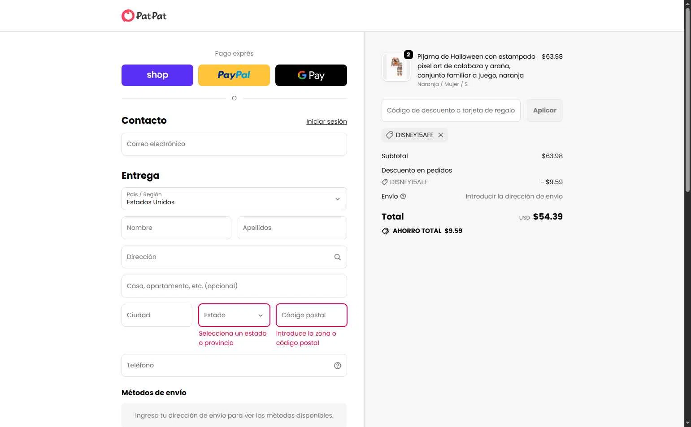Click the page vertical scrollbar
This screenshot has height=427, width=691.
coord(687,100)
